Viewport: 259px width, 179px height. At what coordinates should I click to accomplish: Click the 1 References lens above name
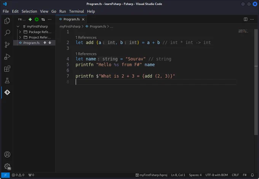(86, 54)
